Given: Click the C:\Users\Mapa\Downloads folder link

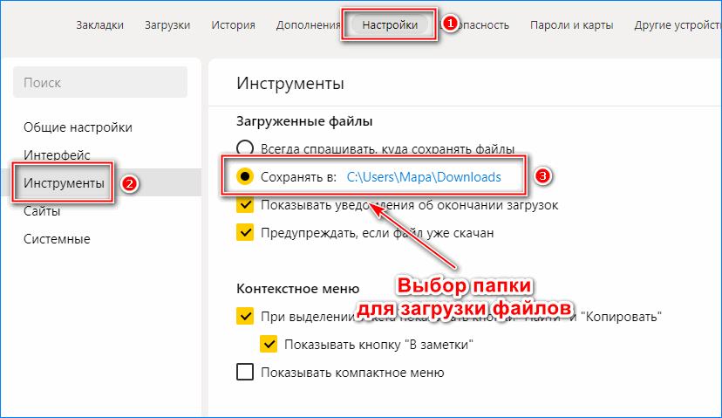Looking at the screenshot, I should point(424,177).
